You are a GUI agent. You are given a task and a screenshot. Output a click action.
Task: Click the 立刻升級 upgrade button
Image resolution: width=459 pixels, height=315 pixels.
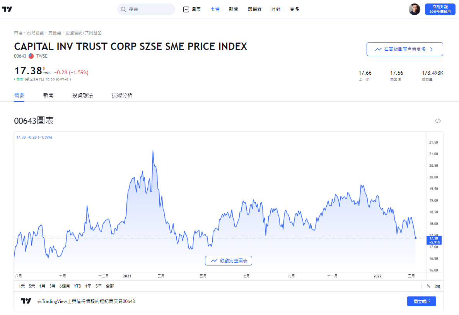440,9
